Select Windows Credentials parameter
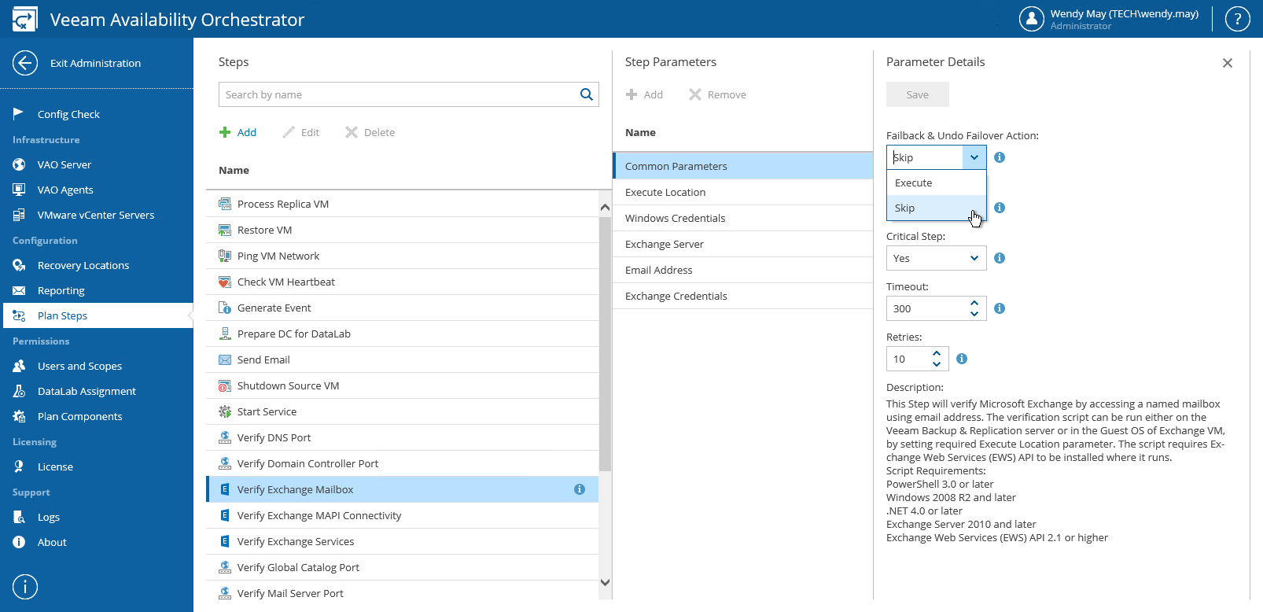 743,218
